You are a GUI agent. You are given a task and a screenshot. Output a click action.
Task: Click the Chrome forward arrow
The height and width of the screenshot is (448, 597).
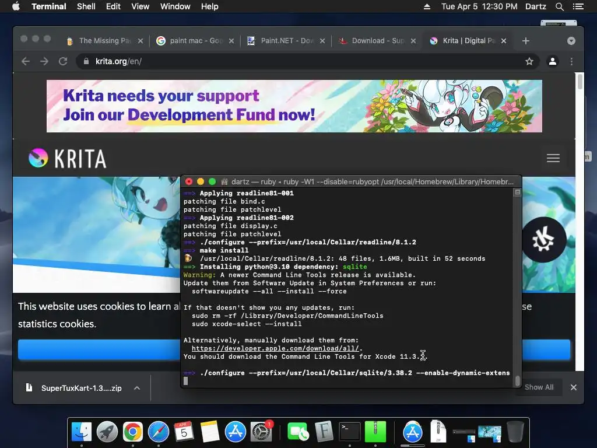point(44,61)
